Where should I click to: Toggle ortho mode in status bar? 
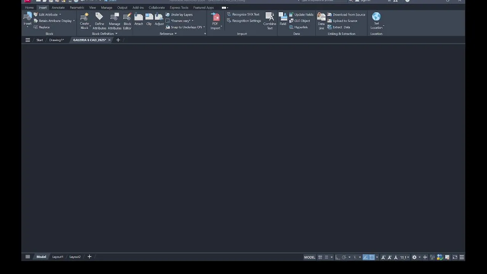[337, 257]
